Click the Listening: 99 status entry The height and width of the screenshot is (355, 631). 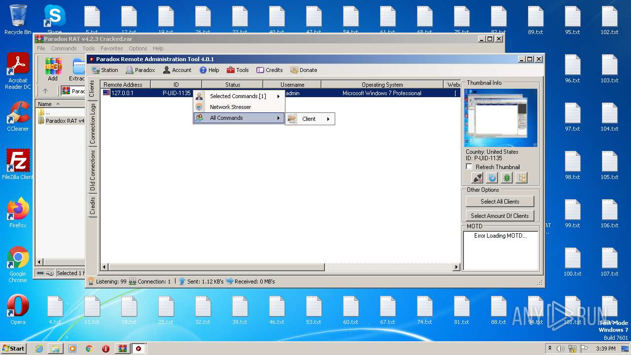click(x=107, y=282)
